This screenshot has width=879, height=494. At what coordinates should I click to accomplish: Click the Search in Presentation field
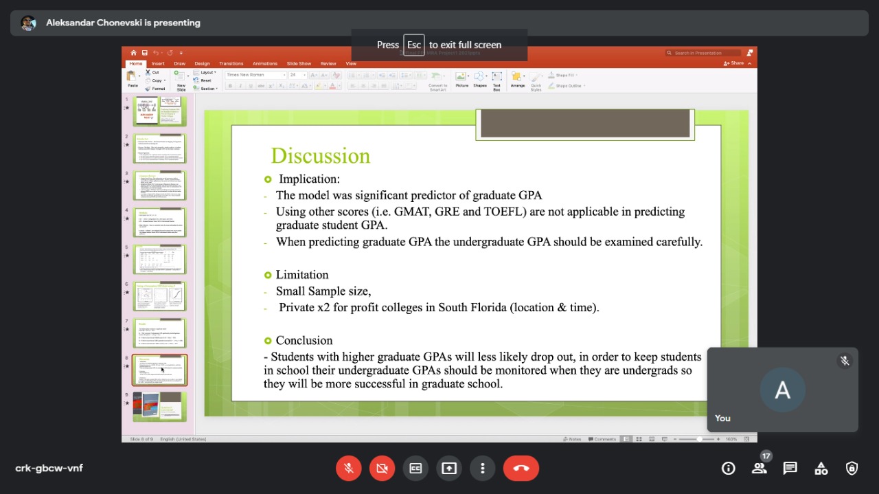click(x=703, y=53)
